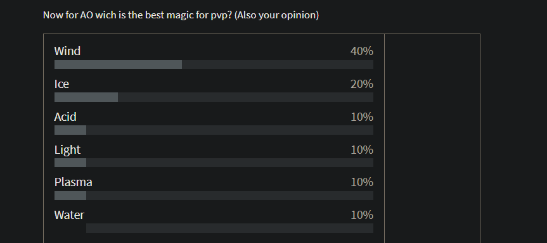547x243 pixels.
Task: Click the empty panel beside poll results
Action: [432, 138]
